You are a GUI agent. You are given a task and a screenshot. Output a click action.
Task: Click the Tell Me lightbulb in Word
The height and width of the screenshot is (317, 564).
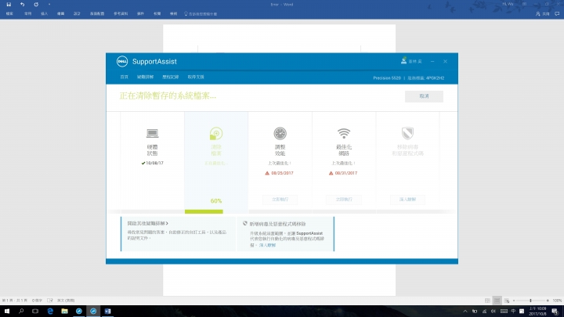186,13
